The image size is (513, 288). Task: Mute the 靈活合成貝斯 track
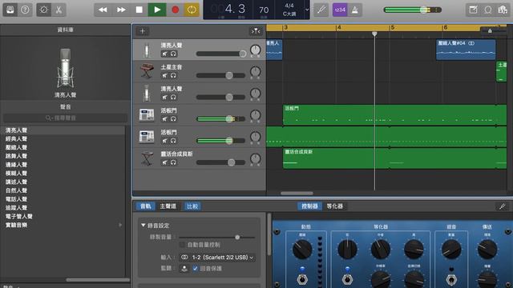tap(164, 162)
